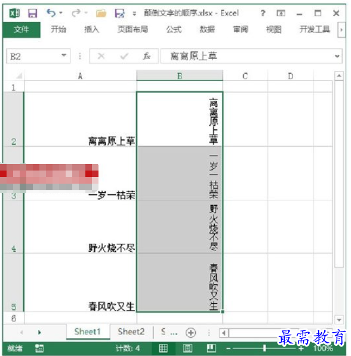Open the undo history dropdown arrow
The height and width of the screenshot is (356, 351).
61,13
